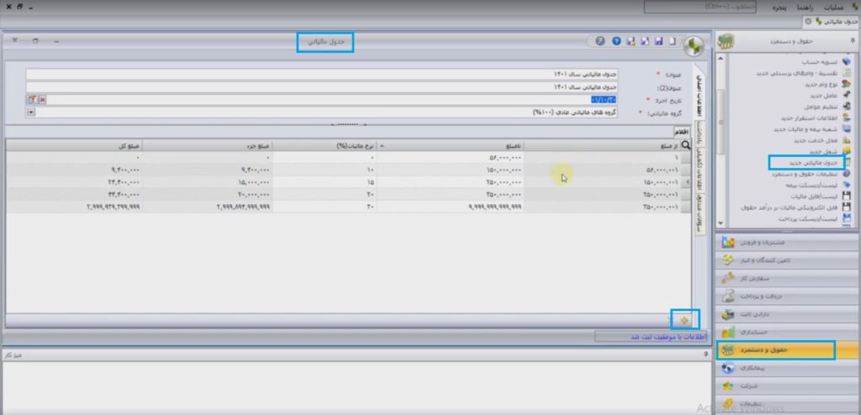This screenshot has height=415, width=861.
Task: Click the عنوان input field
Action: 322,74
